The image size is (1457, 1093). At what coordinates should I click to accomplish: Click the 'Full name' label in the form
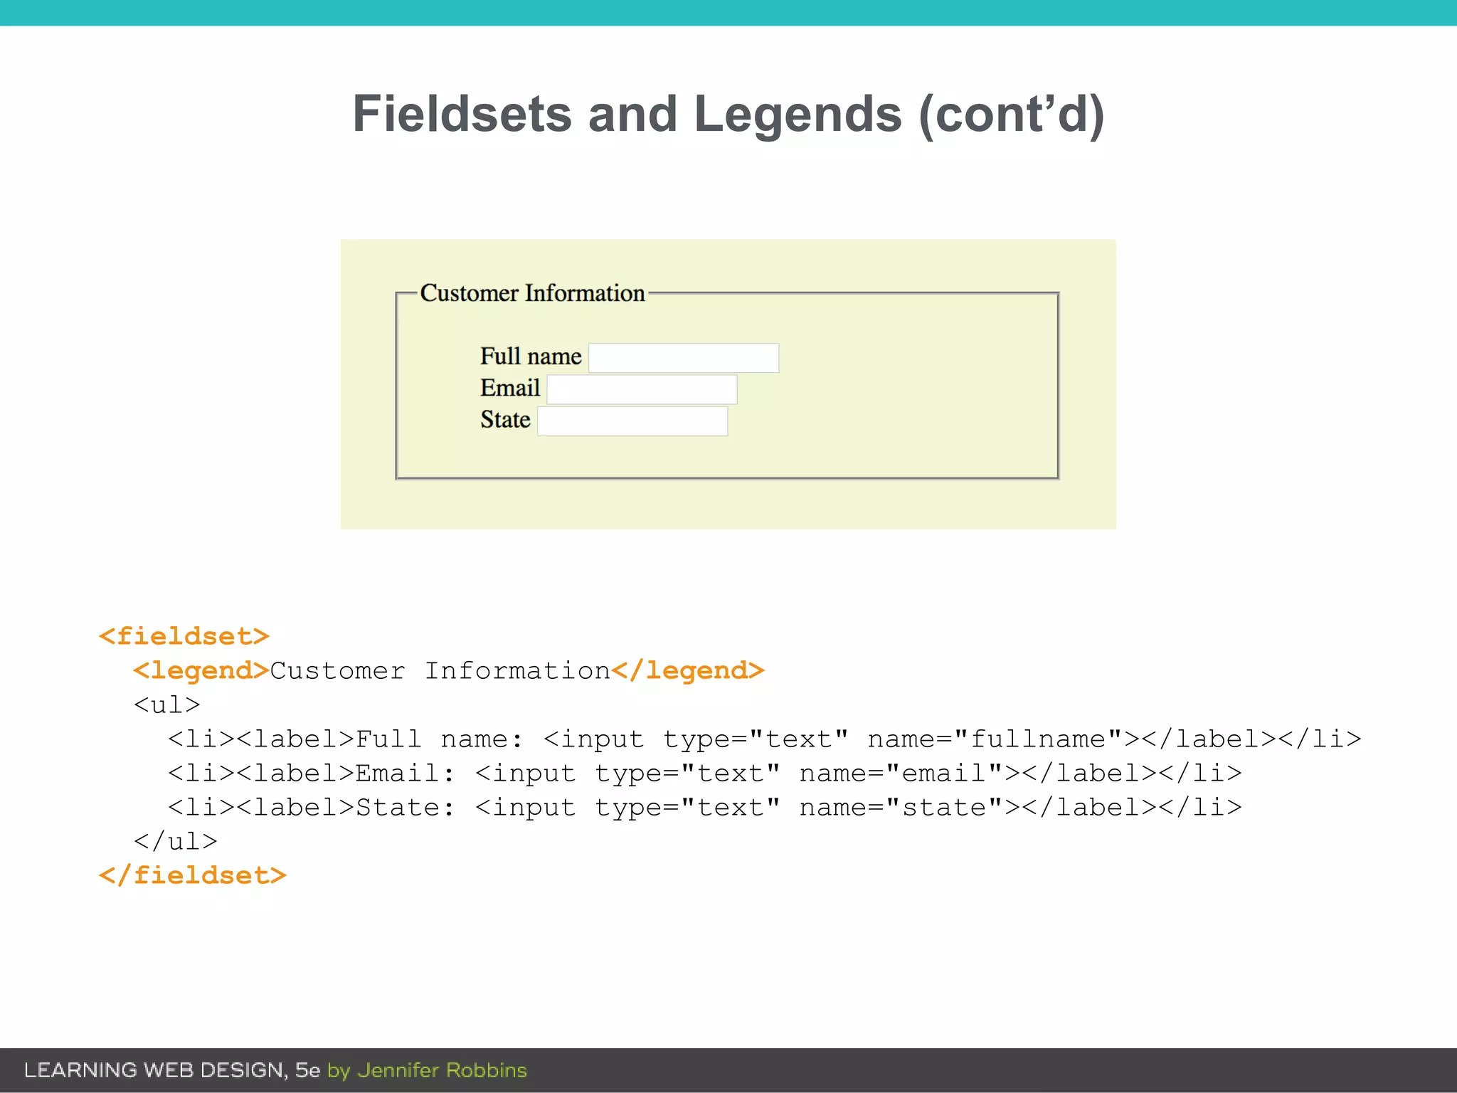[x=531, y=357]
